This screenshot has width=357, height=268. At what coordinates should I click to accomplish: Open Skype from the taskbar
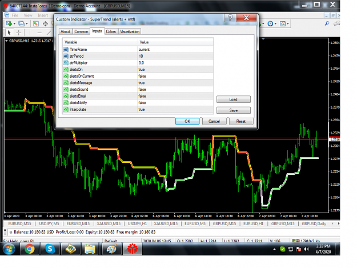pyautogui.click(x=50, y=249)
